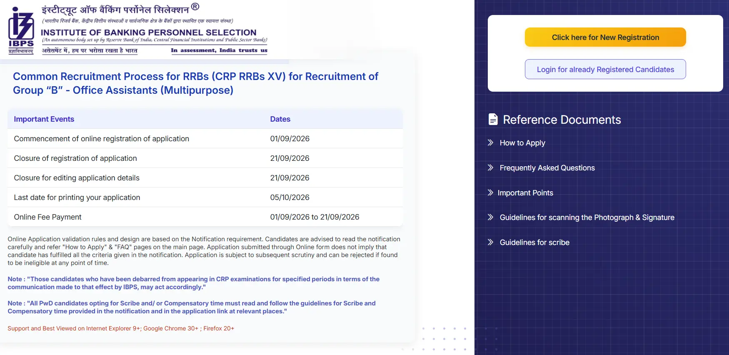Click the Important Events column header

click(x=44, y=119)
